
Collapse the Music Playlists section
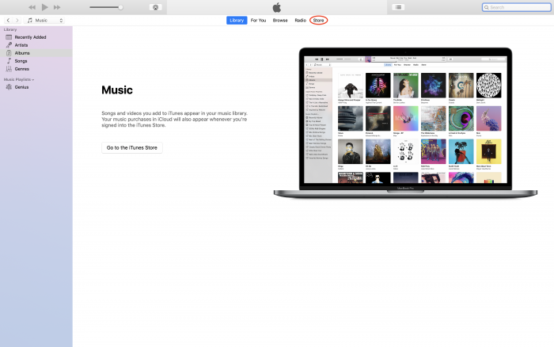tap(33, 79)
